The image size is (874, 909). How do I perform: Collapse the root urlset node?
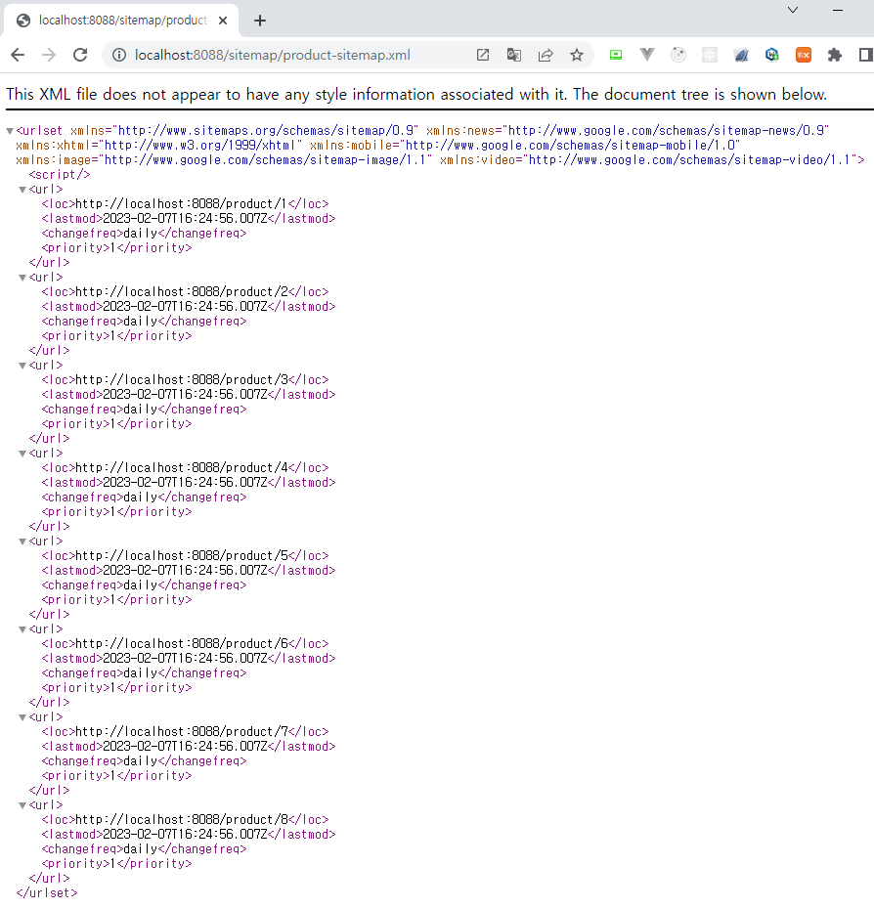[x=9, y=132]
